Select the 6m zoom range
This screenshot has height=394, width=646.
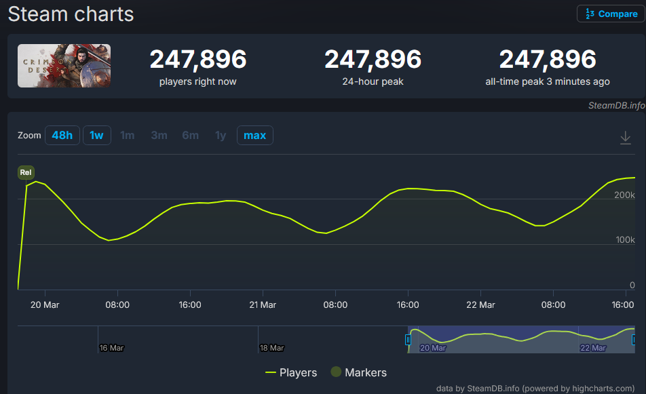point(190,136)
